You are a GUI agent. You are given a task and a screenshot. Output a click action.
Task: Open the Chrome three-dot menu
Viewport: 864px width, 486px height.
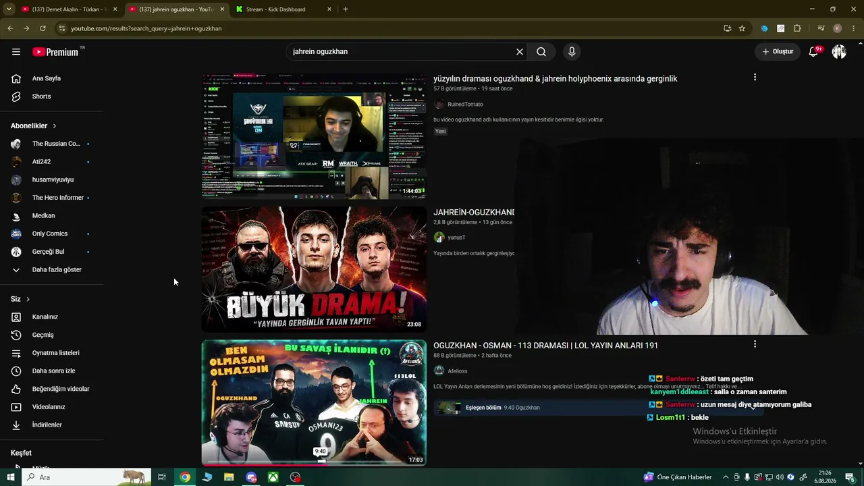click(x=854, y=28)
